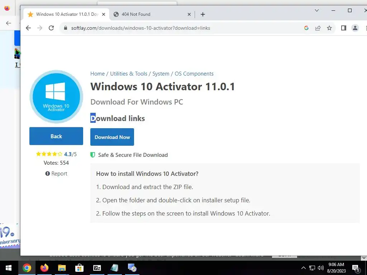Click 'How to install Windows 10 Activator?' text
The width and height of the screenshot is (367, 275).
[147, 174]
